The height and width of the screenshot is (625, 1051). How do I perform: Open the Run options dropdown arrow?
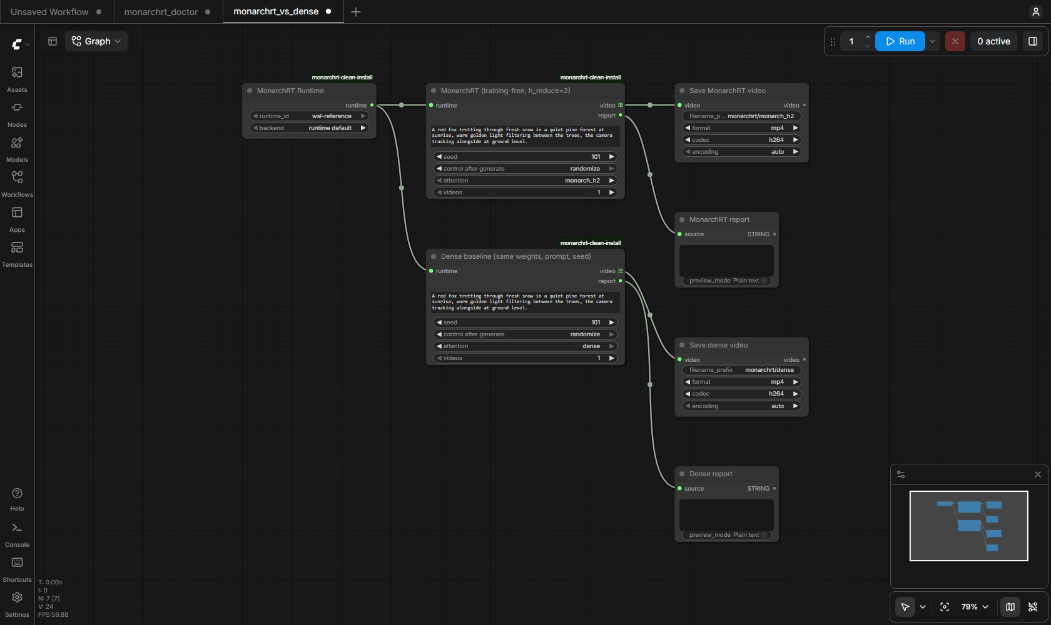click(x=932, y=41)
